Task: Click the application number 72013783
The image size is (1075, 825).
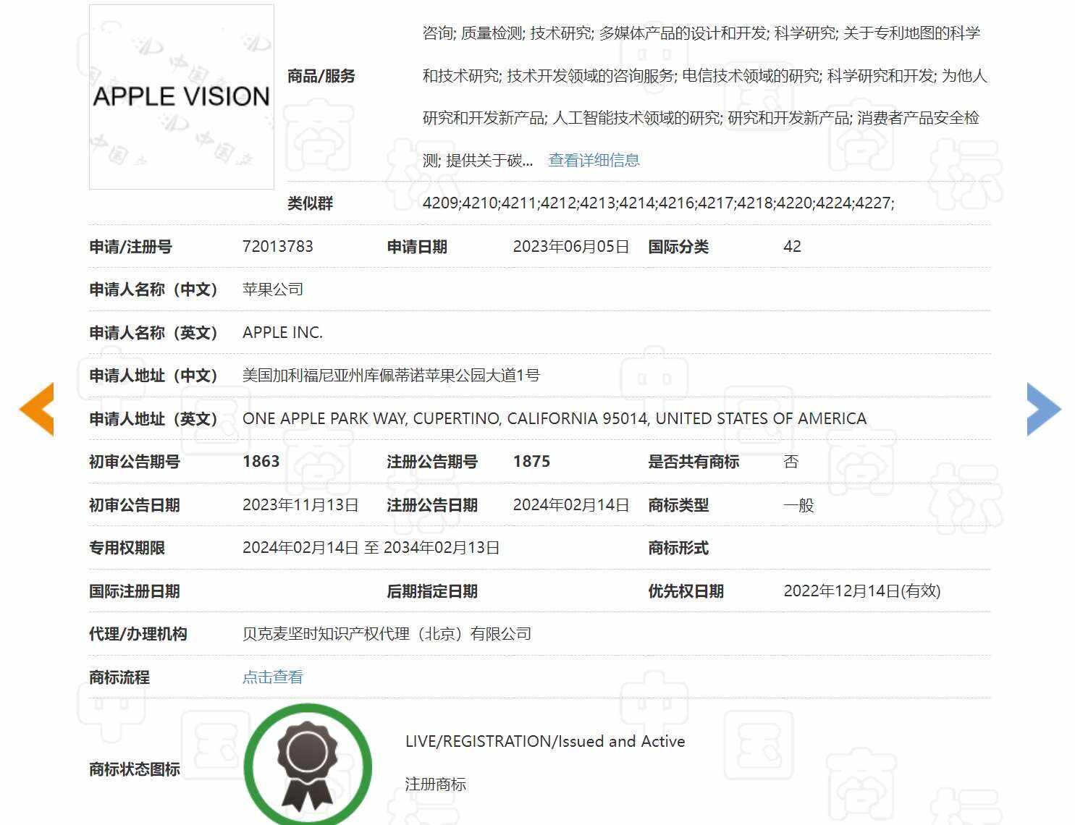Action: [x=277, y=247]
